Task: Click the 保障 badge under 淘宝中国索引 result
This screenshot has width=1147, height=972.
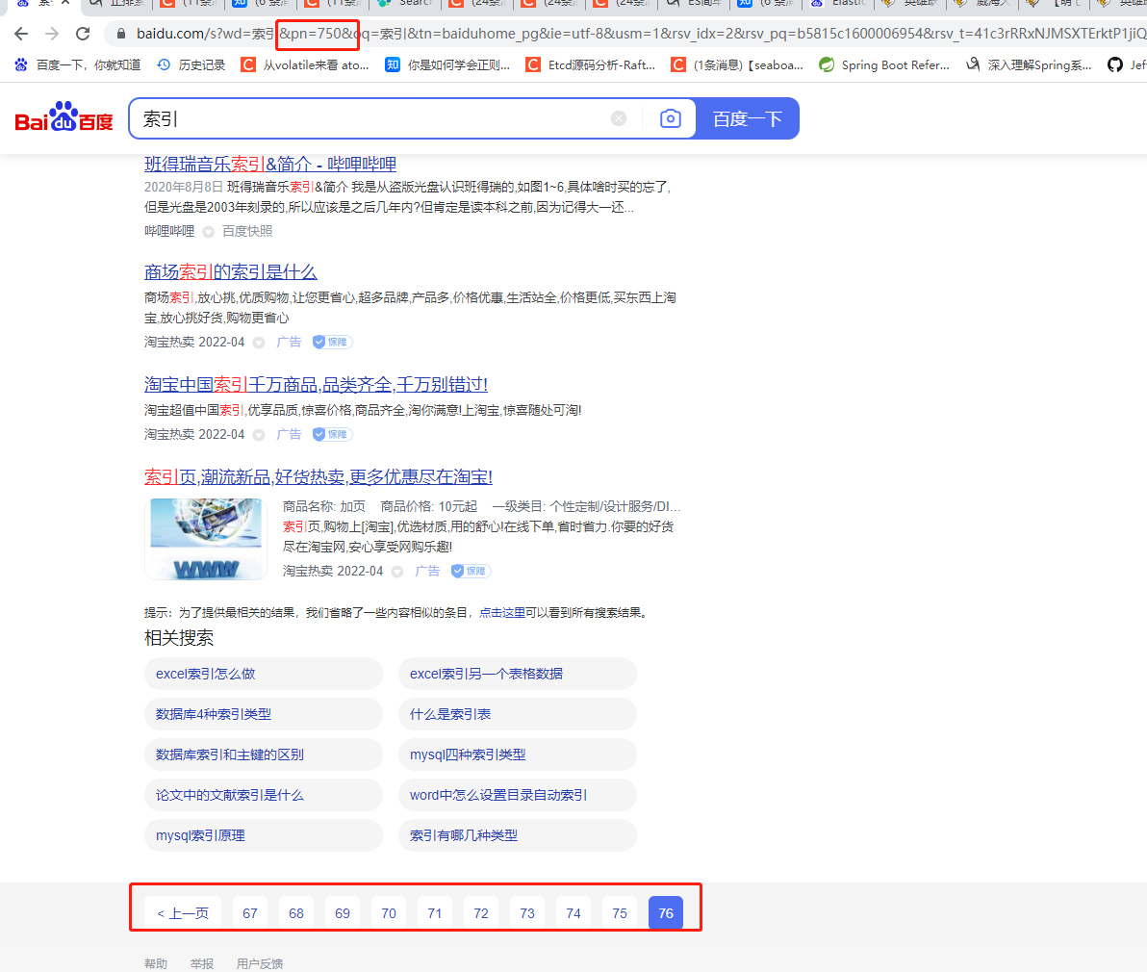Action: pyautogui.click(x=333, y=434)
